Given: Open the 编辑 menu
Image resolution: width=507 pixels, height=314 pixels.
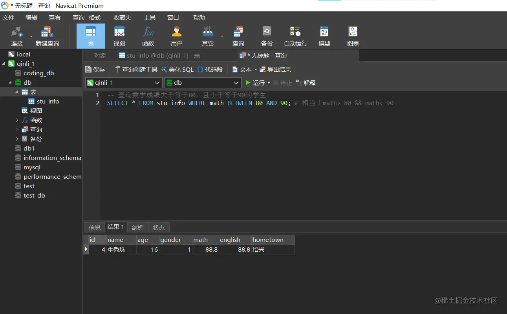Looking at the screenshot, I should pyautogui.click(x=31, y=17).
